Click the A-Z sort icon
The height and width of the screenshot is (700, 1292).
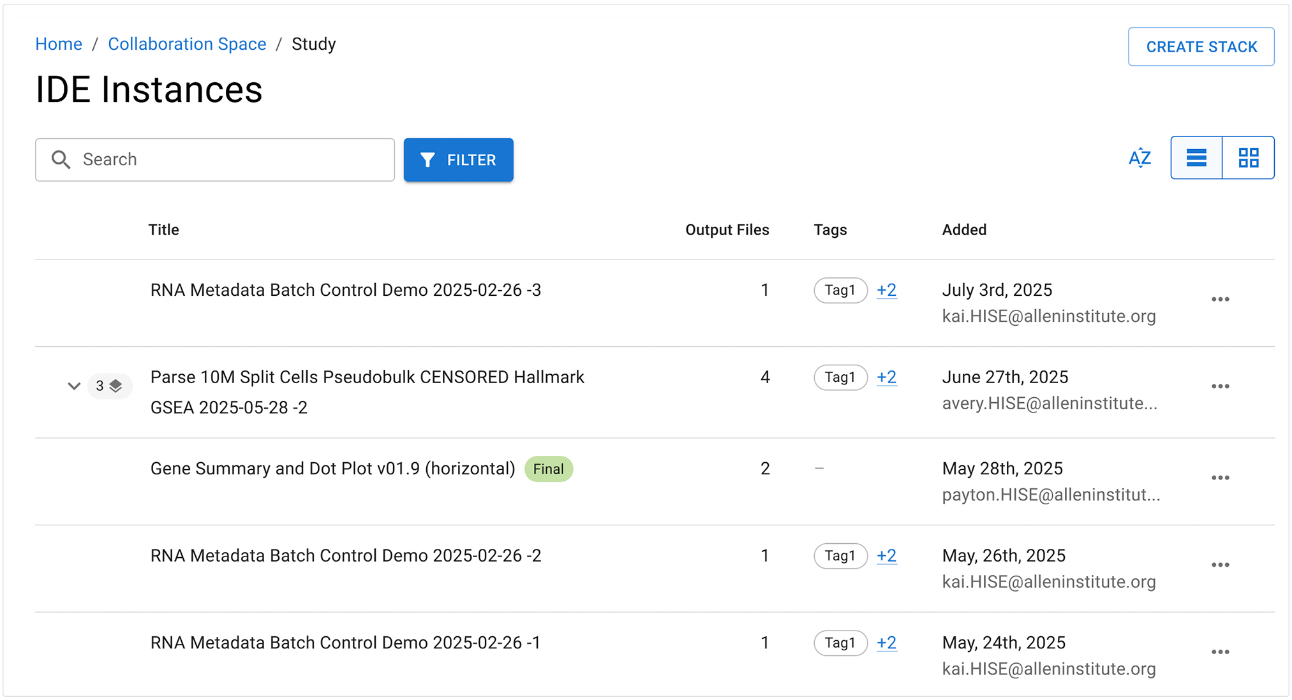(1140, 157)
